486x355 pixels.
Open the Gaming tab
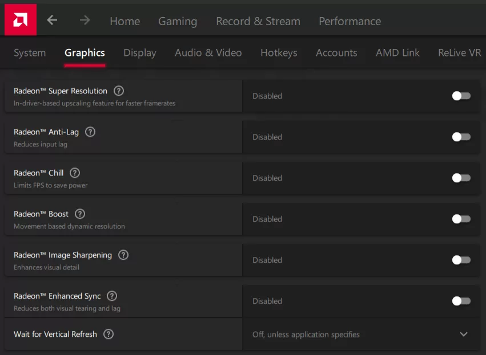(x=178, y=21)
